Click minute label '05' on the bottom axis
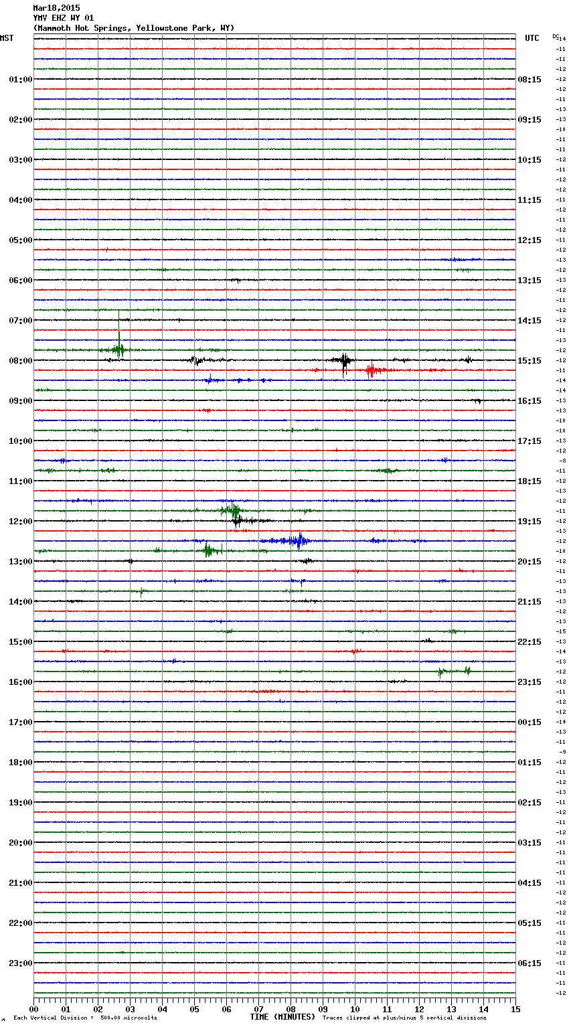 point(194,1010)
